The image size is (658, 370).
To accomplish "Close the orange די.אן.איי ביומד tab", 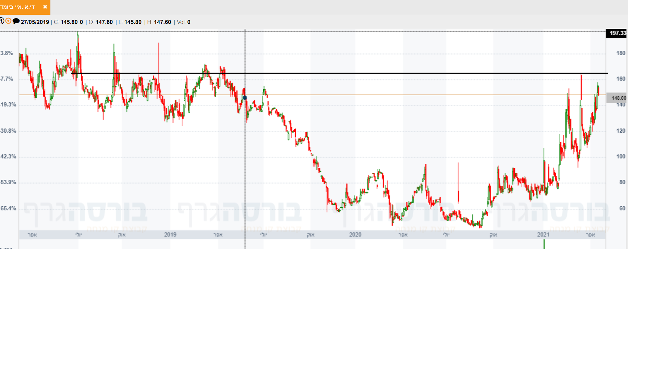I will coord(45,7).
